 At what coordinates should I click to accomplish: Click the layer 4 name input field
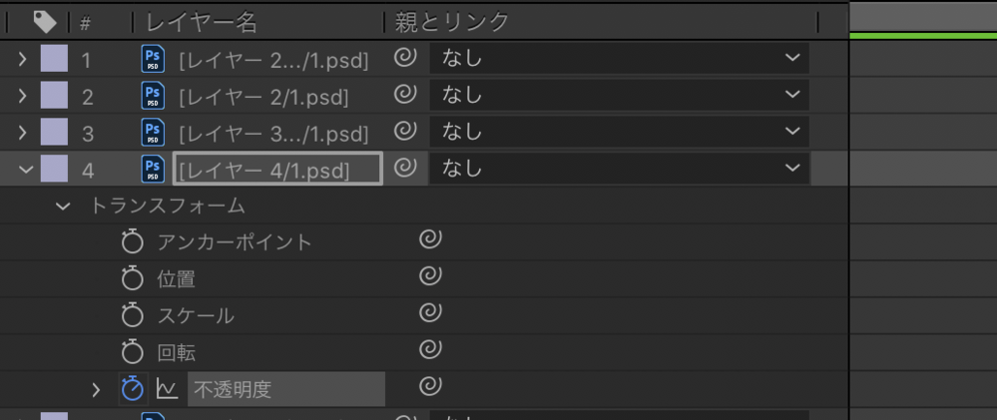[277, 171]
